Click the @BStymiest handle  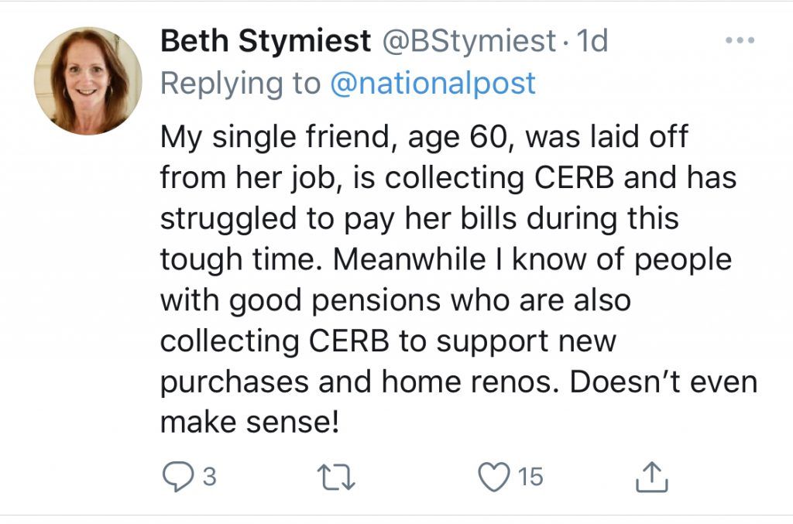point(469,42)
